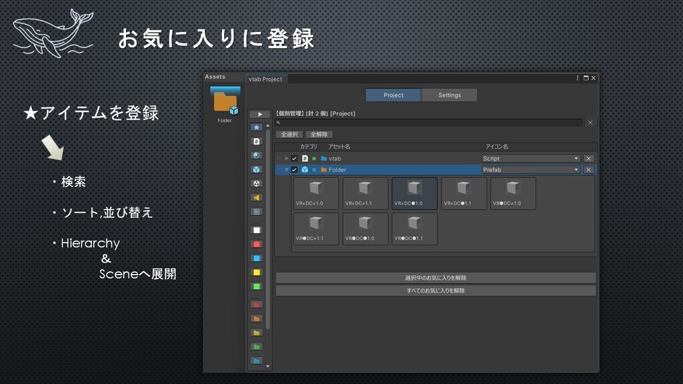Uncheck the Folder row checkbox

(x=294, y=170)
